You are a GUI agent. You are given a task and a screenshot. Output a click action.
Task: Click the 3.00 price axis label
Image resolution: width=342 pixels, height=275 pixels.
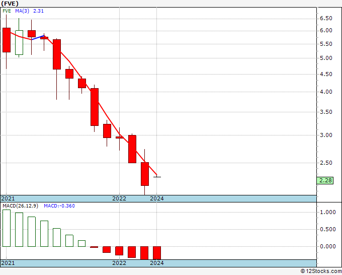tap(326, 135)
